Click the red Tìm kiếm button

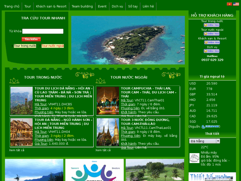(x=31, y=39)
